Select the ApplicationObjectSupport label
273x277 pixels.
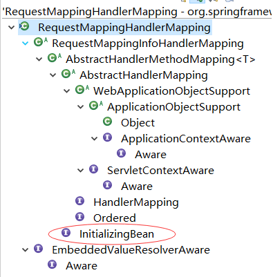click(x=174, y=107)
